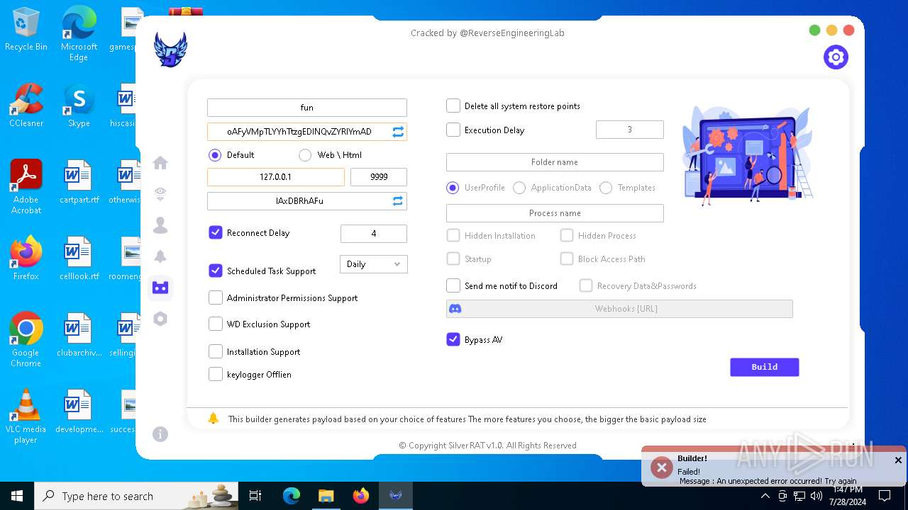Screen dimensions: 908x510
Task: Click the Webhooks {URL} field
Action: point(619,309)
